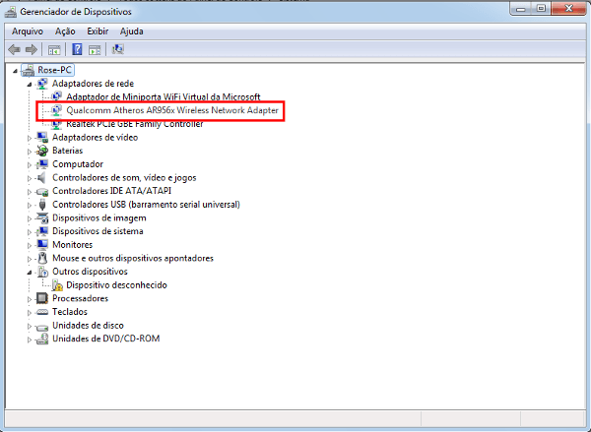Click the mouse icon for pointing devices
Screen dimensions: 591x432
[42, 259]
